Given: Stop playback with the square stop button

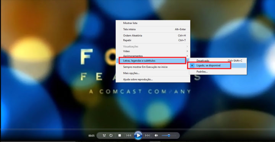Looking at the screenshot, I should [120, 136].
